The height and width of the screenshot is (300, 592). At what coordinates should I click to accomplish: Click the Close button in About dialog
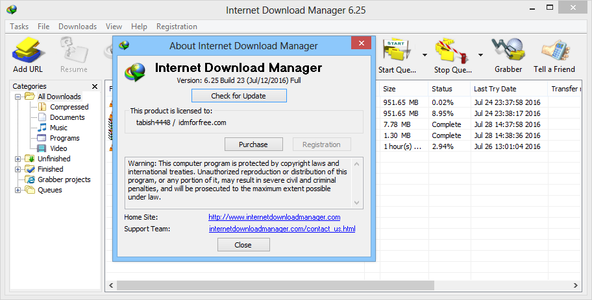tap(243, 245)
